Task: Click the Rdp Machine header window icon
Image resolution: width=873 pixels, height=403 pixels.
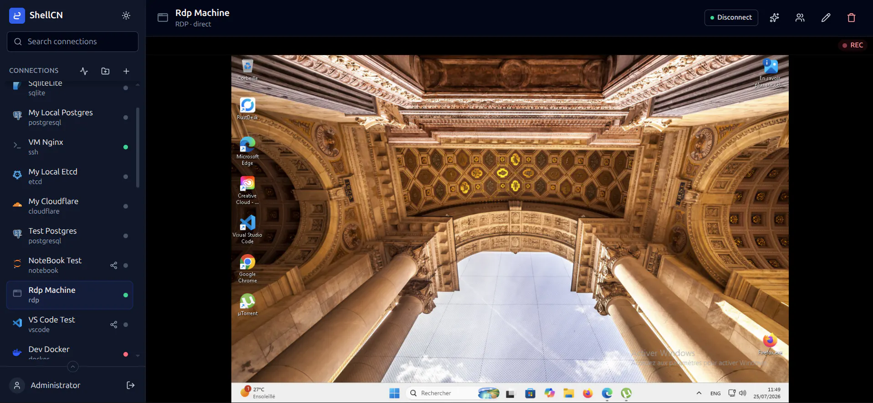Action: click(163, 18)
